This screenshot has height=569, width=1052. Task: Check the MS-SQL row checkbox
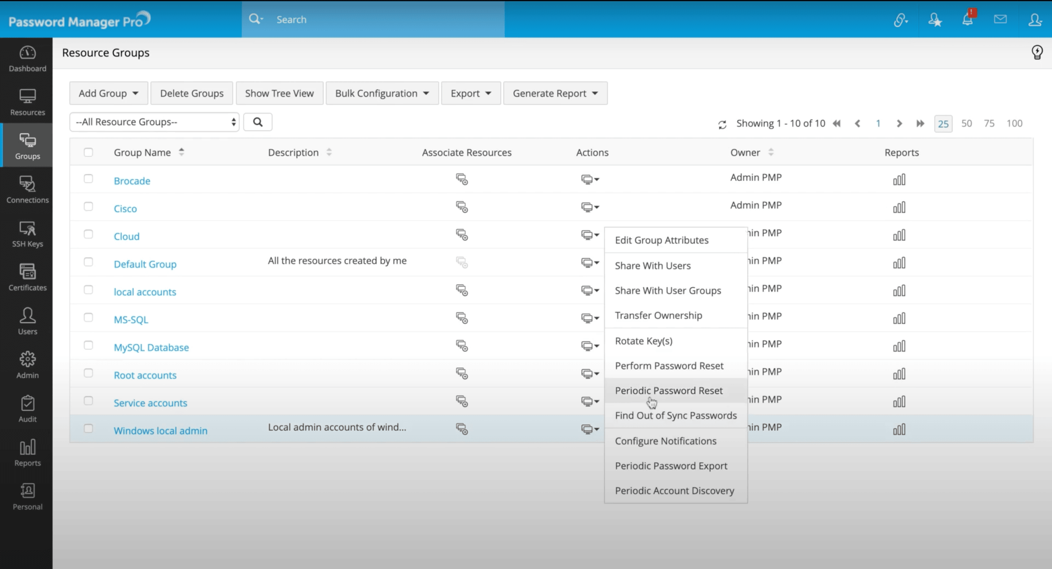click(88, 318)
